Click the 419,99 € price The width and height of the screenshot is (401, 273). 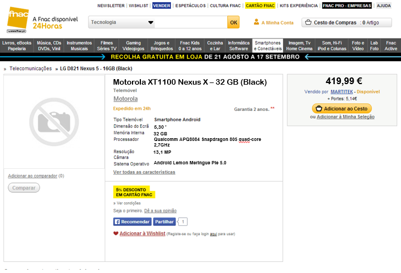[344, 81]
